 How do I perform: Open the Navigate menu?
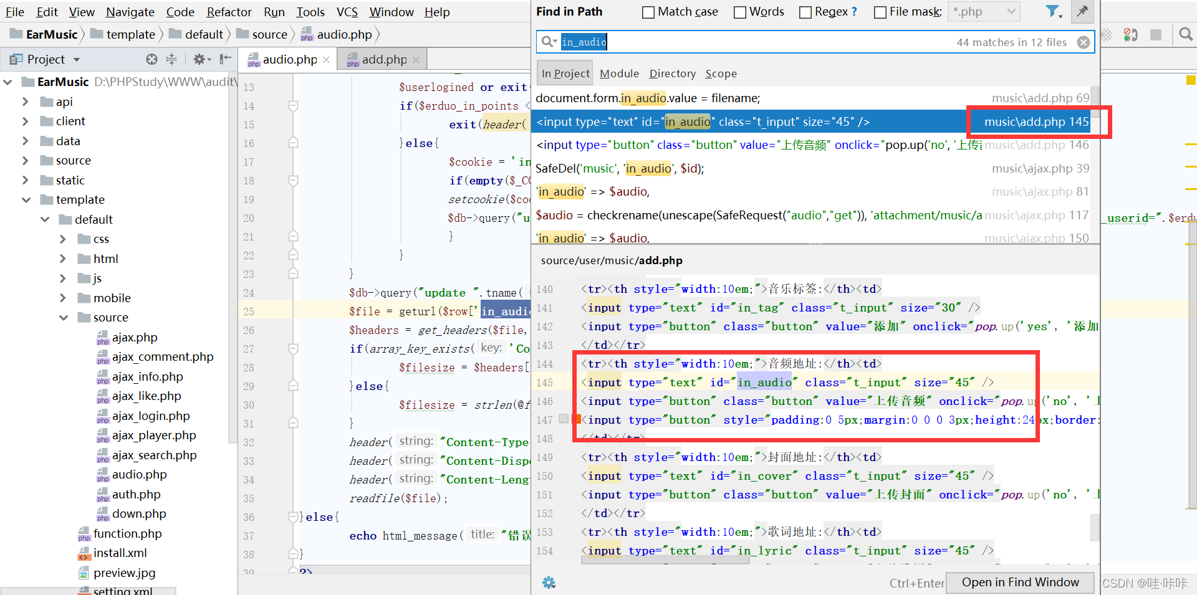coord(130,12)
